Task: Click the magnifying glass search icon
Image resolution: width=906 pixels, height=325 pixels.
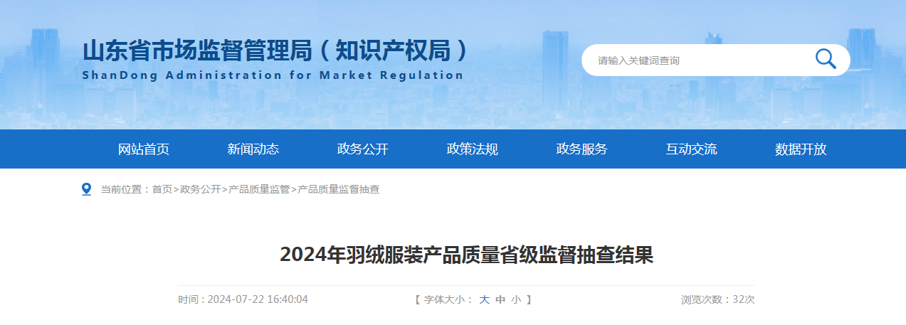Action: 826,59
